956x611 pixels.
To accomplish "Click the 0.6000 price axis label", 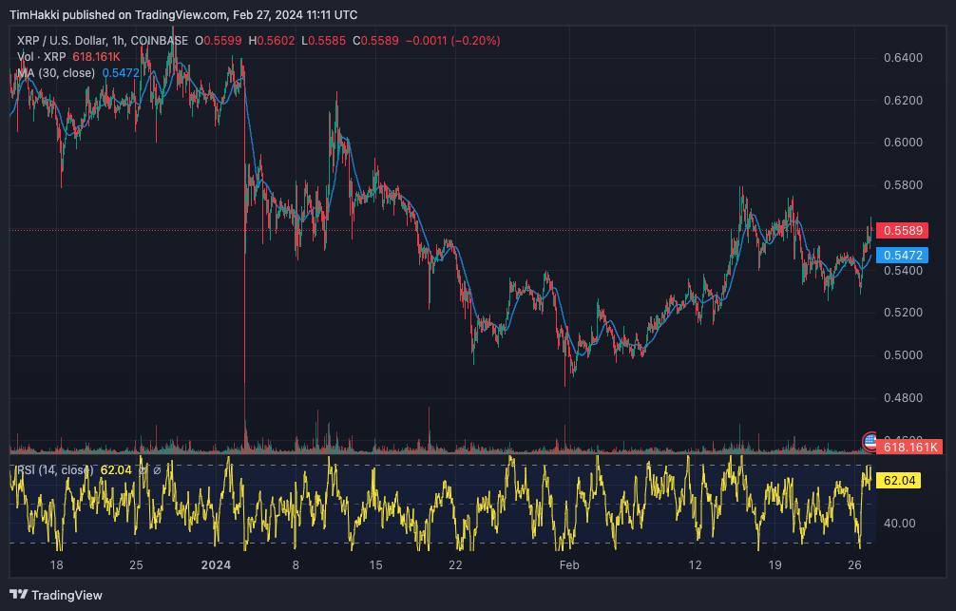I will pos(903,143).
